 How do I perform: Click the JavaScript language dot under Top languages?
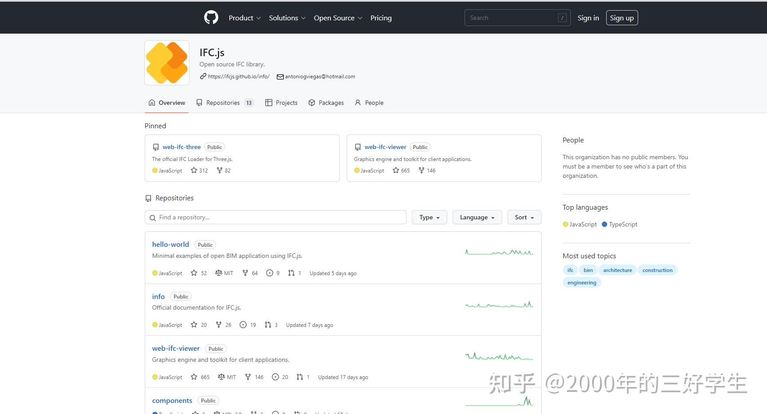pos(565,224)
